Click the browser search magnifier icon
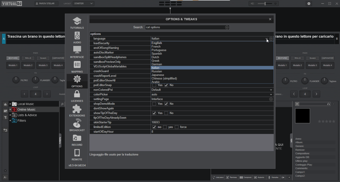The width and height of the screenshot is (340, 182). point(62,104)
